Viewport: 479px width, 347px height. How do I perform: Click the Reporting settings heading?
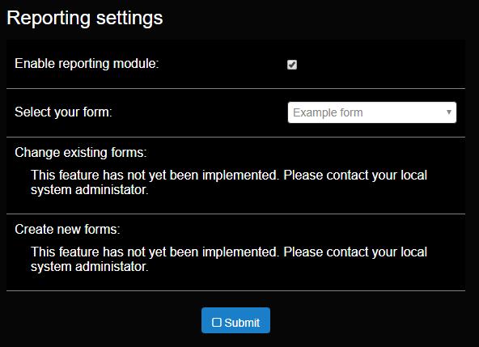click(x=85, y=18)
